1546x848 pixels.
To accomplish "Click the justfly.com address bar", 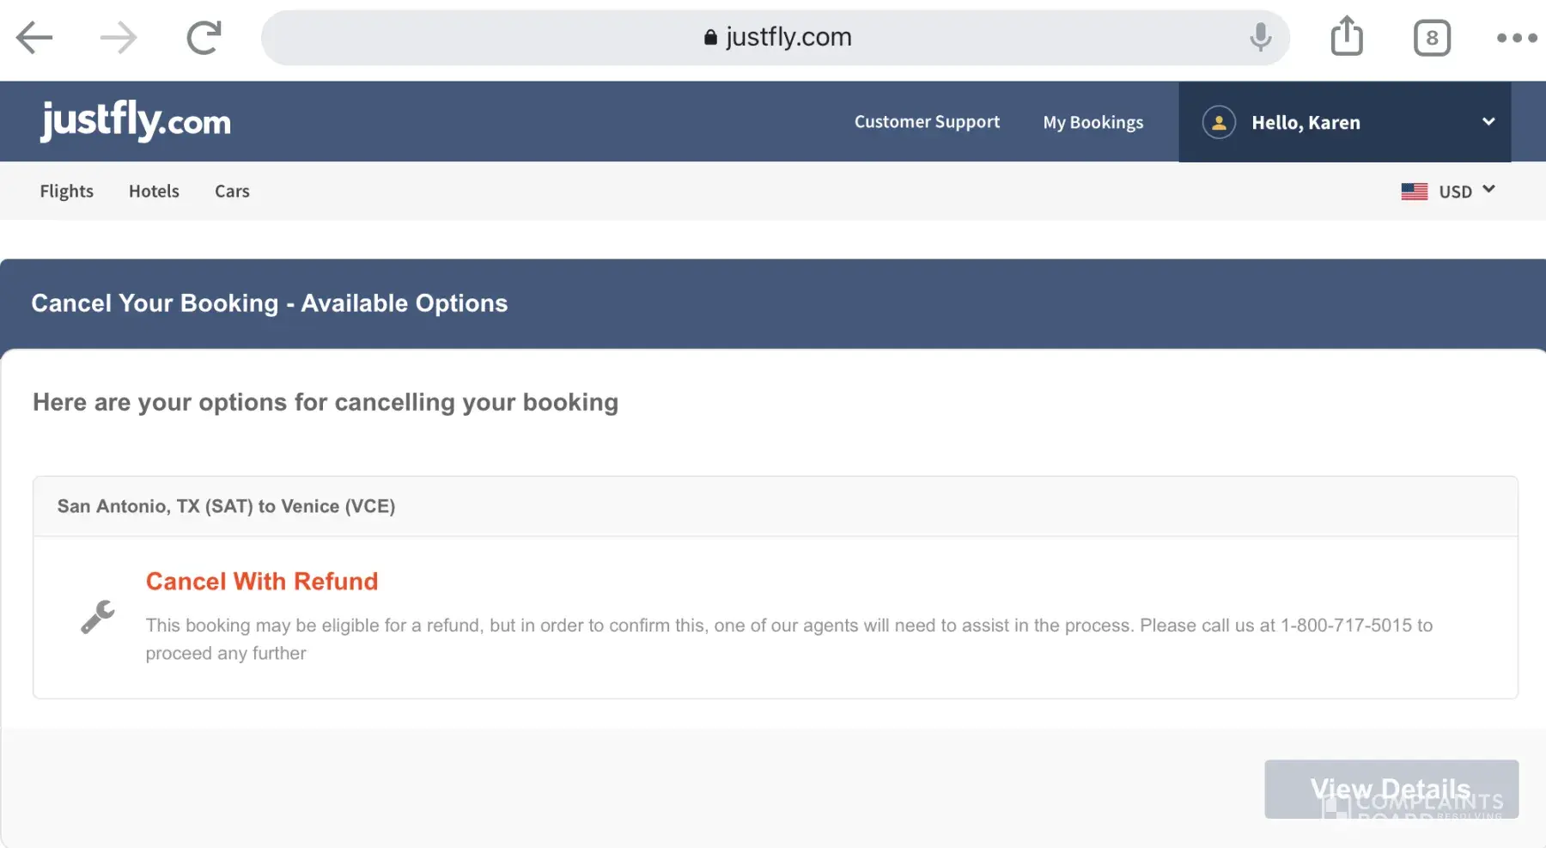I will coord(776,38).
